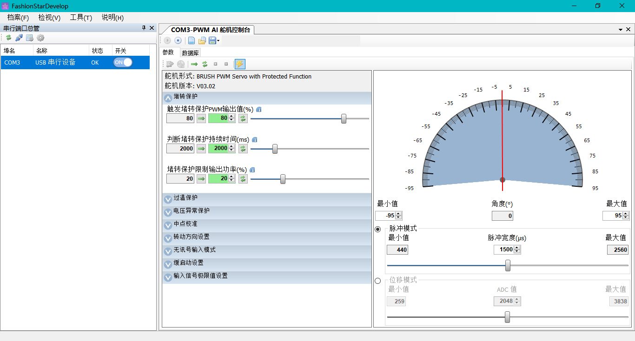Screen dimensions: 635x341
Task: Show info for 触发堵转保护PWM输出值
Action: point(259,110)
